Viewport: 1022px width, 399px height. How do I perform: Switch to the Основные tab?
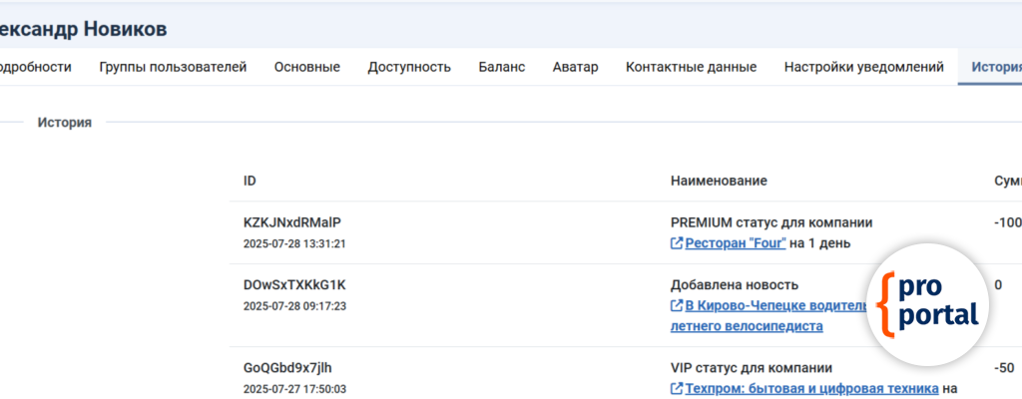(x=307, y=67)
